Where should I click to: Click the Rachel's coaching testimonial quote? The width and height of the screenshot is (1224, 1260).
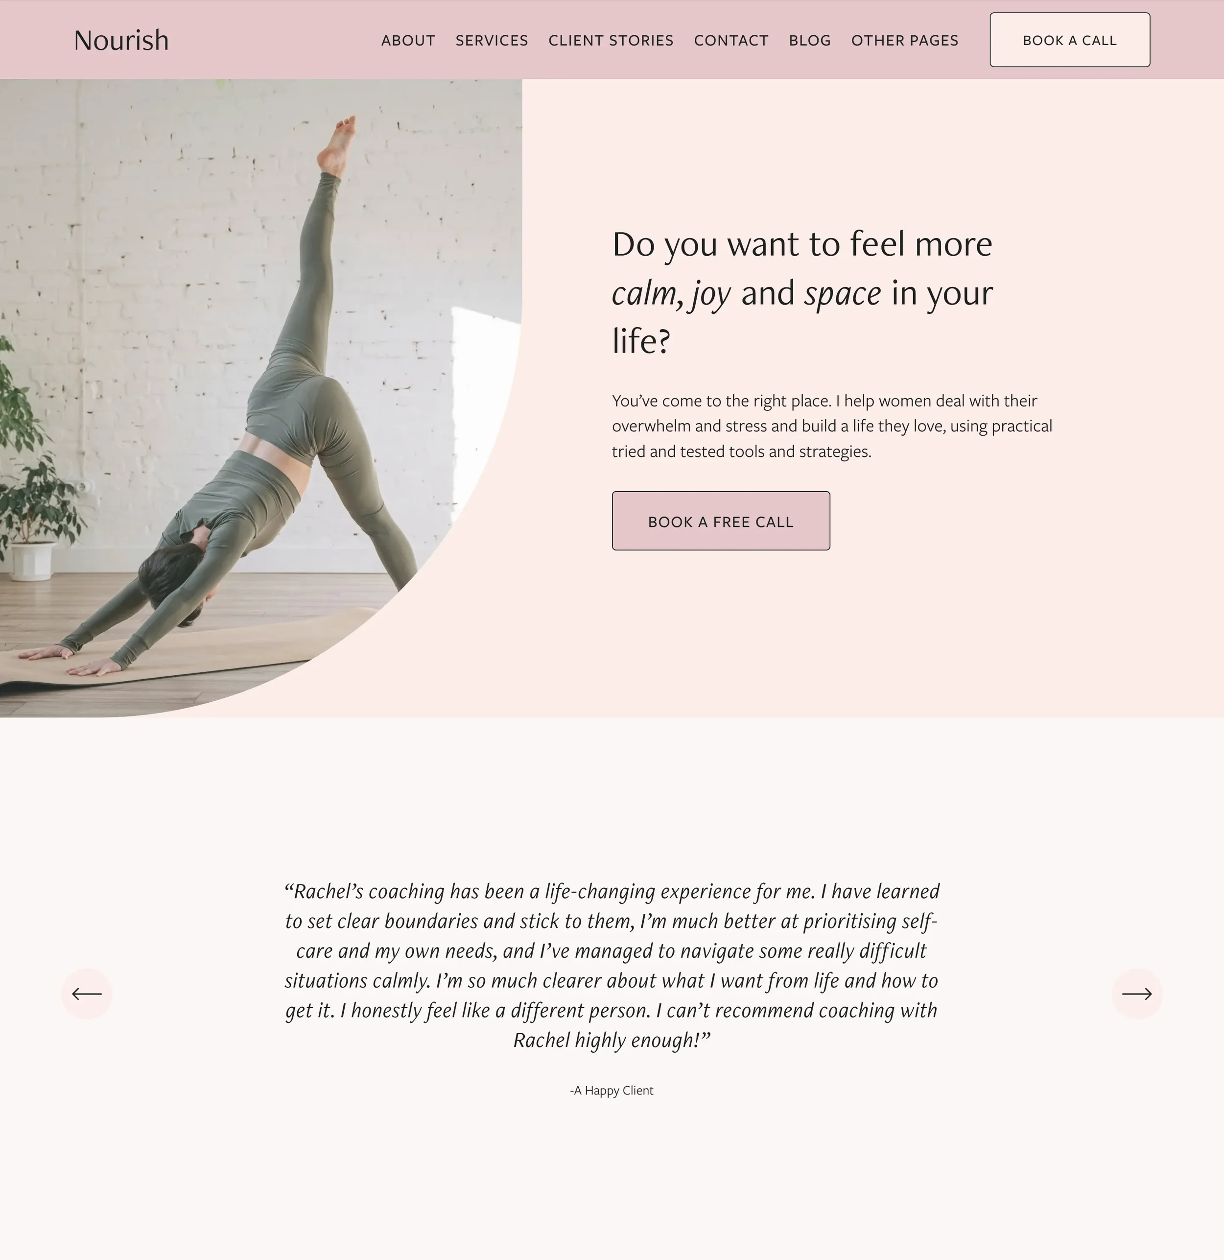pos(612,966)
